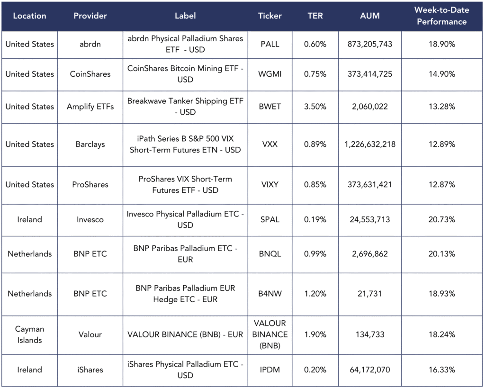The image size is (485, 388).
Task: Click the Location column header
Action: (x=29, y=16)
